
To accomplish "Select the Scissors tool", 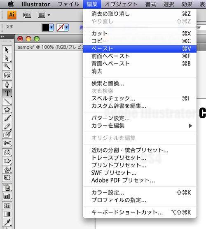I will 7,143.
